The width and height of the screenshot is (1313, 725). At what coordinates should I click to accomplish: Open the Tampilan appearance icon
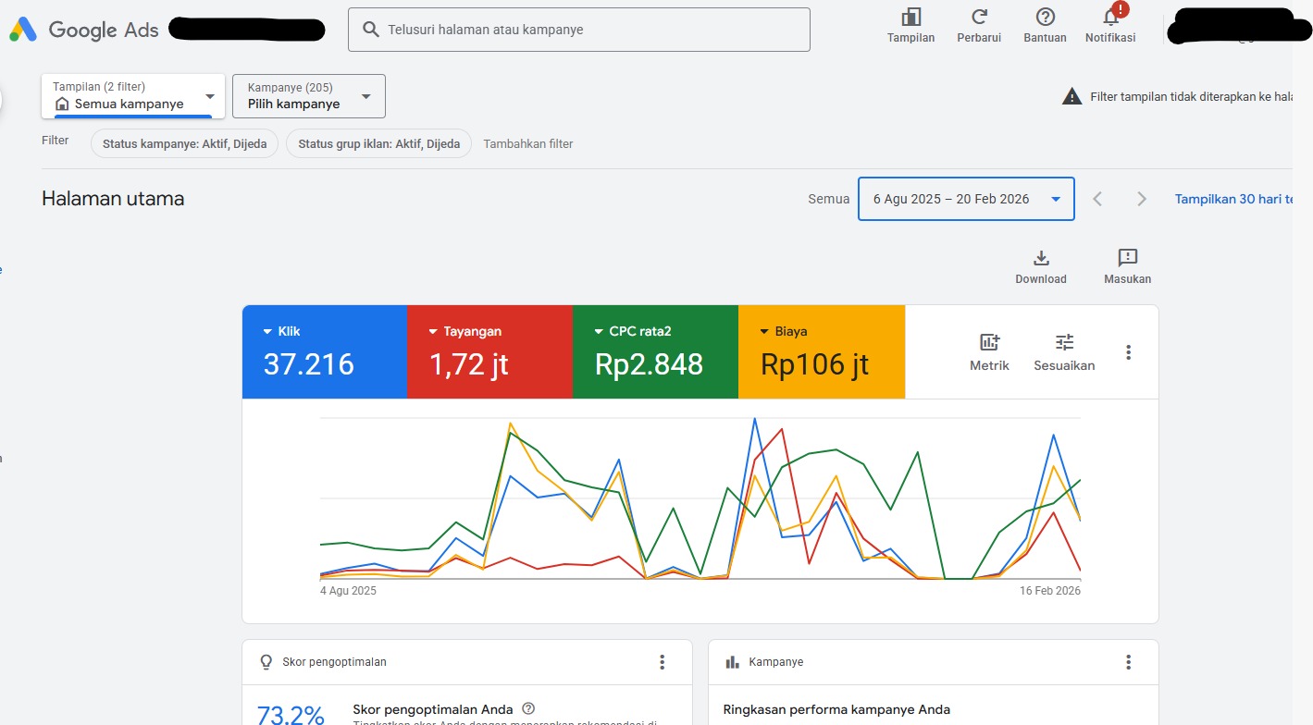pos(910,18)
